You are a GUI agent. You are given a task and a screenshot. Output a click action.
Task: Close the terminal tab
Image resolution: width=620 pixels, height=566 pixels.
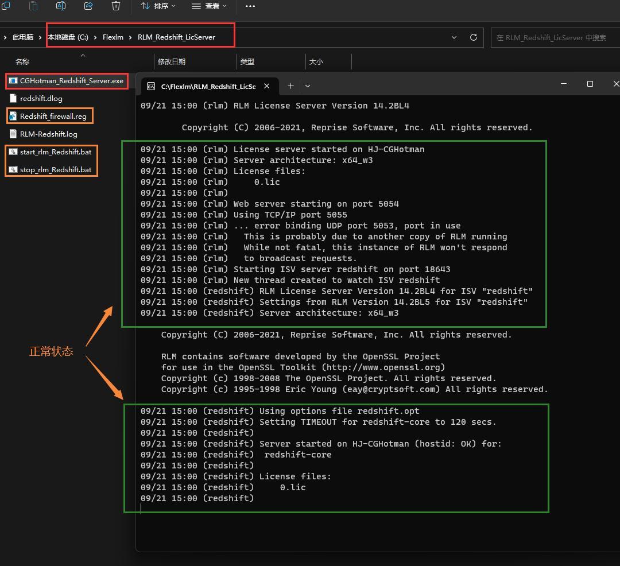coord(267,86)
